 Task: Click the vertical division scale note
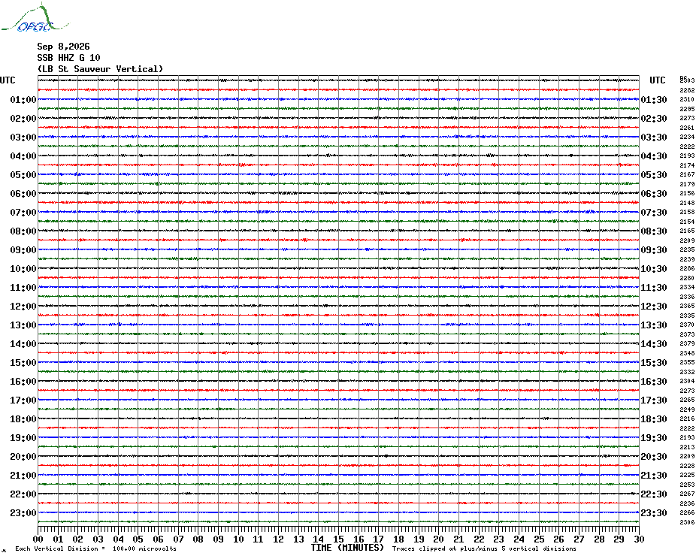(96, 548)
